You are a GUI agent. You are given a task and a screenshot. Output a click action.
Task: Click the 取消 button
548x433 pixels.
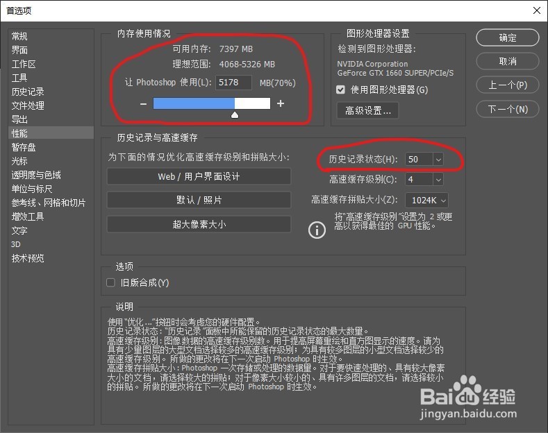508,62
